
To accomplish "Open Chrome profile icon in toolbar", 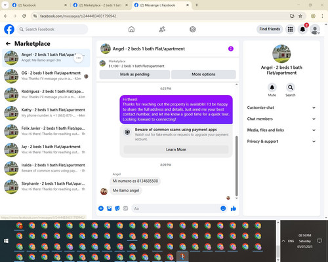I will coord(313,16).
